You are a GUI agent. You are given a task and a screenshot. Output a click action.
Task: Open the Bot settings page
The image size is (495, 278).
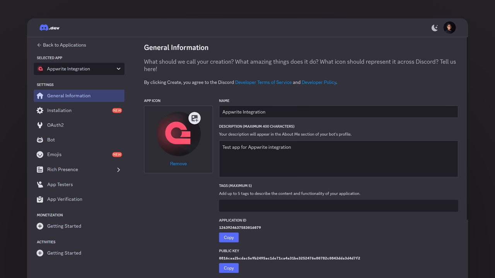click(79, 140)
